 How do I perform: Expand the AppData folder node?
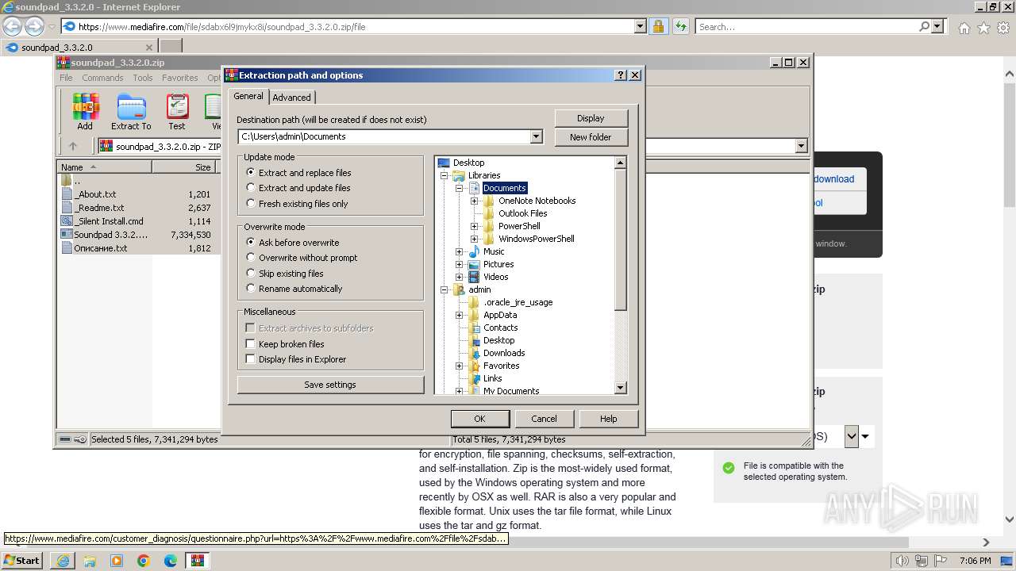click(x=459, y=315)
